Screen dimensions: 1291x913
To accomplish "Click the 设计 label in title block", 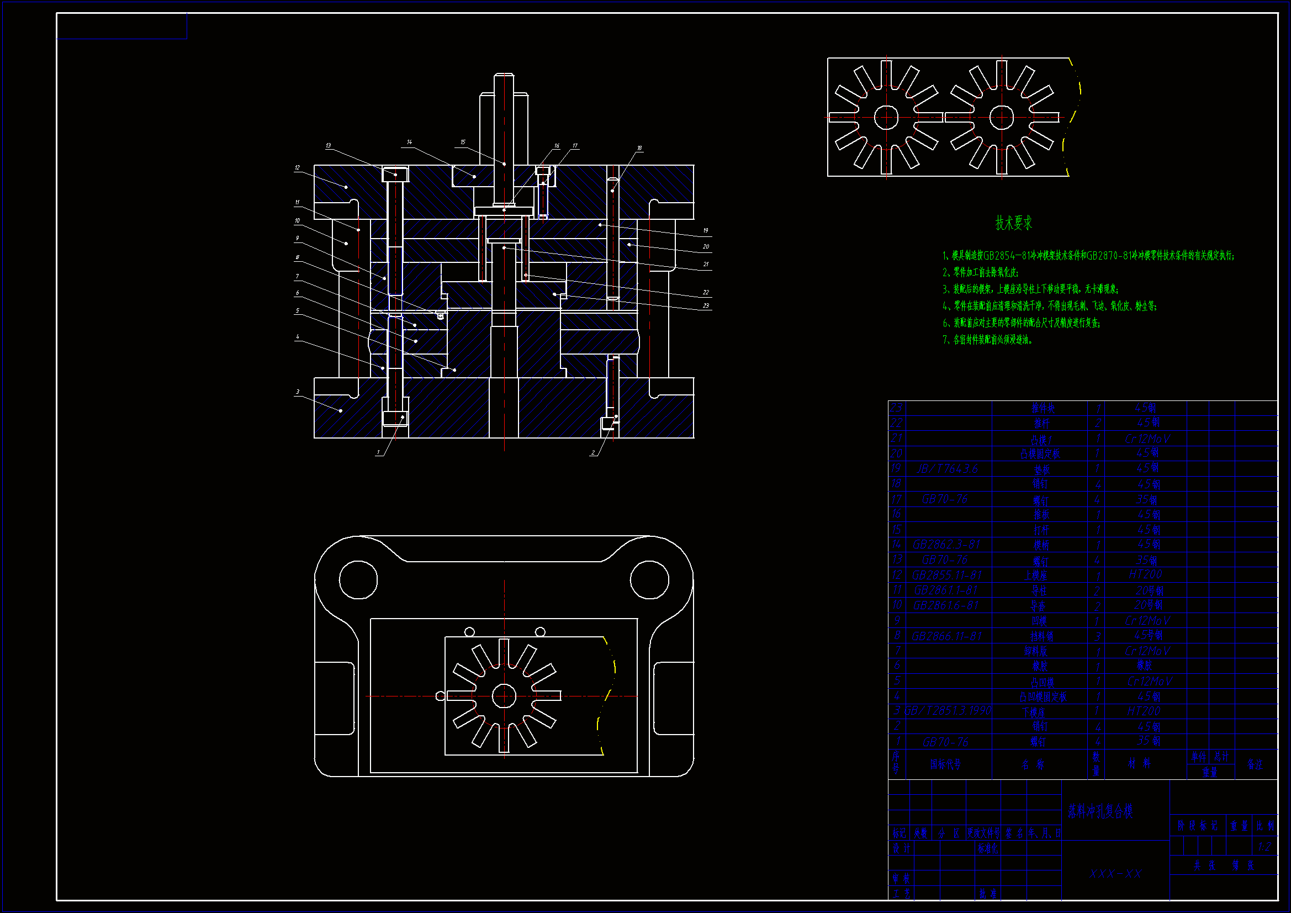I will (x=901, y=848).
